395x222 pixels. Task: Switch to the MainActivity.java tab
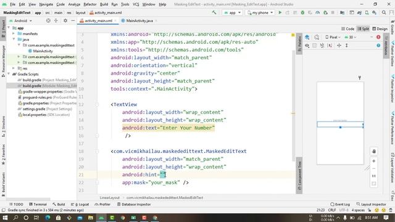point(139,21)
